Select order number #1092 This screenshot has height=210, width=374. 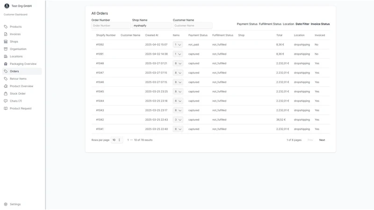click(100, 44)
